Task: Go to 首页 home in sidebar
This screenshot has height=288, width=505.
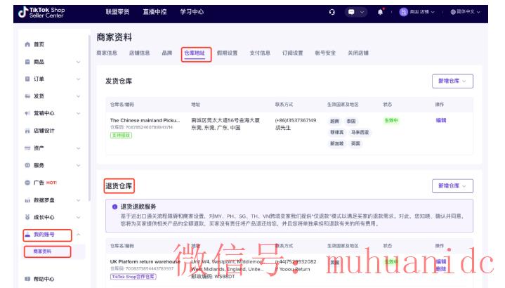Action: (x=39, y=44)
